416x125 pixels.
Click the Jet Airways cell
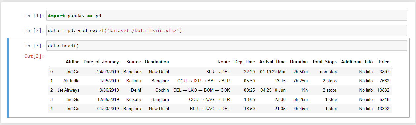(x=68, y=90)
